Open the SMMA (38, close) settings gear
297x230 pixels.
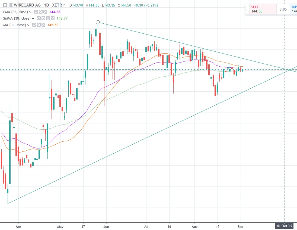43,18
